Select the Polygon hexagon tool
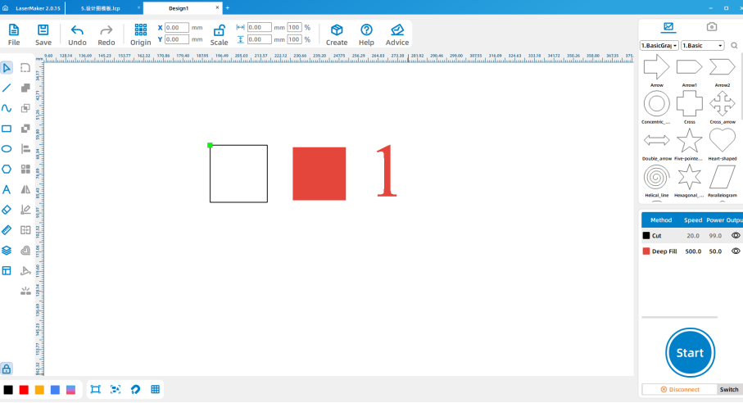This screenshot has height=403, width=743. 7,169
